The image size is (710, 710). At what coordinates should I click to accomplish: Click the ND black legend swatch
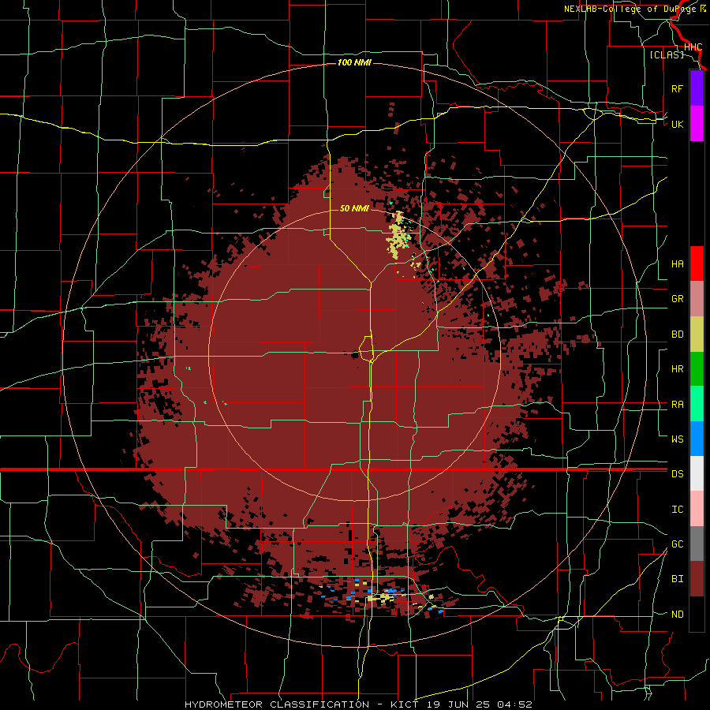(x=697, y=614)
